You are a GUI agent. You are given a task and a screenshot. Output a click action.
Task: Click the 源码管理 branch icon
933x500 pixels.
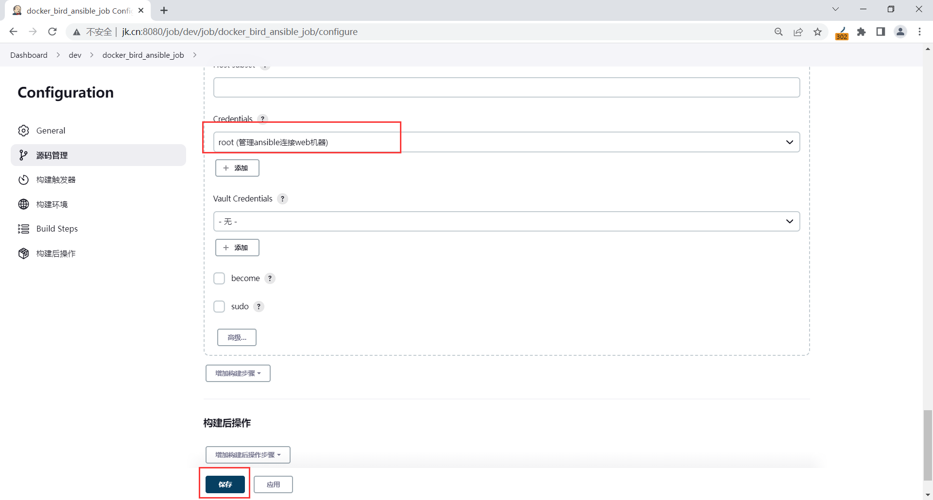click(x=23, y=155)
